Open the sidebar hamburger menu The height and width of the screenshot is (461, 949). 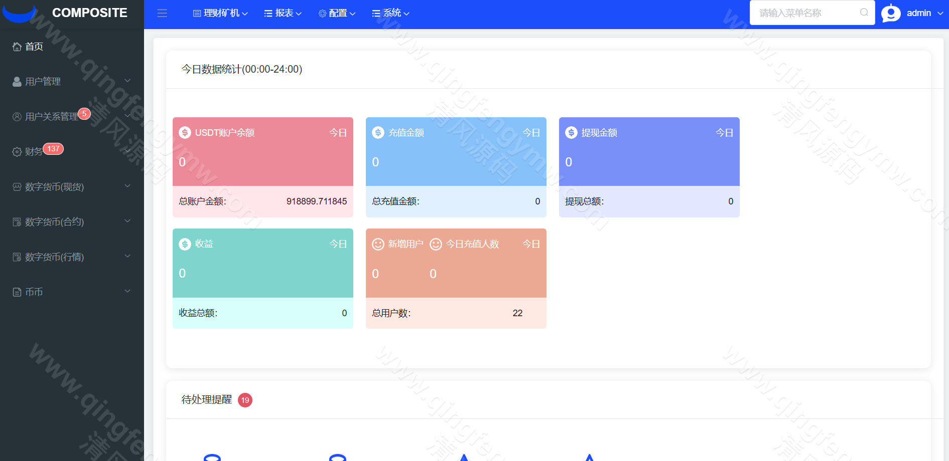click(162, 13)
